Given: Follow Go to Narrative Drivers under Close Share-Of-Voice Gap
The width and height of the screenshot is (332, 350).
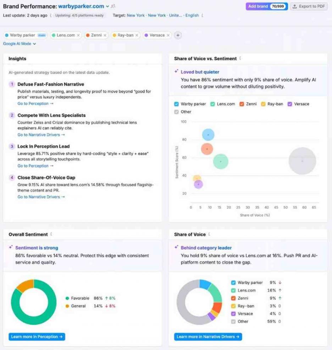Looking at the screenshot, I should point(41,197).
